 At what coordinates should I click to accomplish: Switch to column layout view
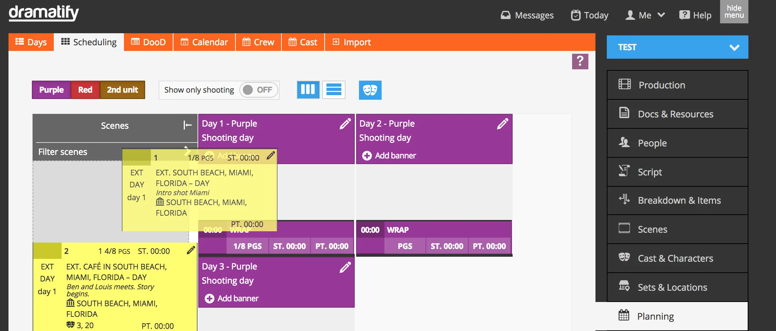(308, 90)
